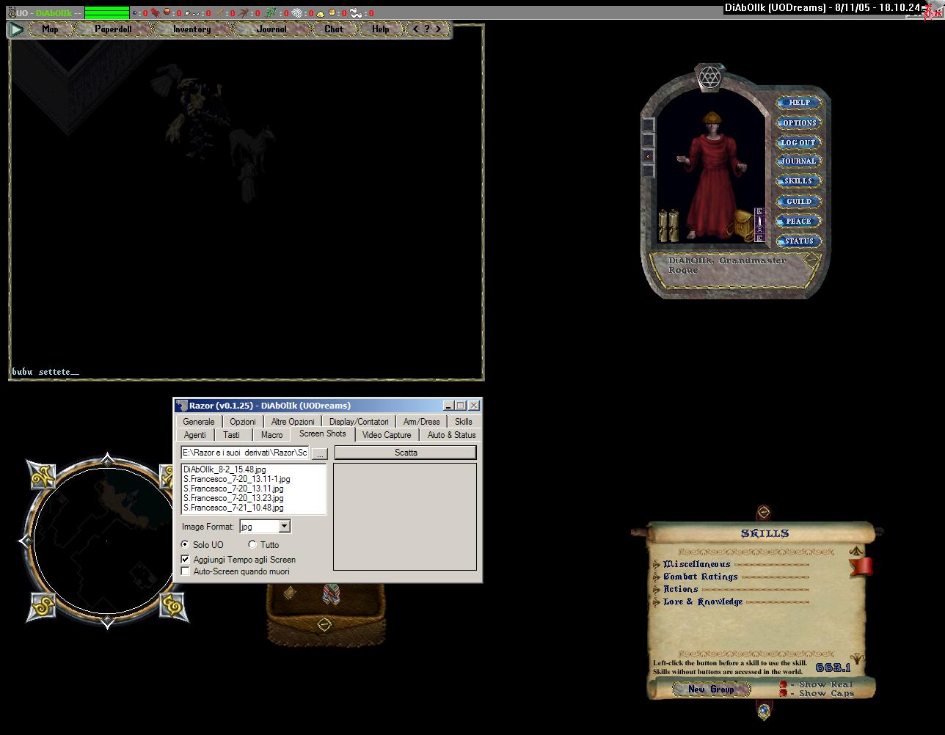Open the Image Format dropdown
945x735 pixels.
point(285,527)
